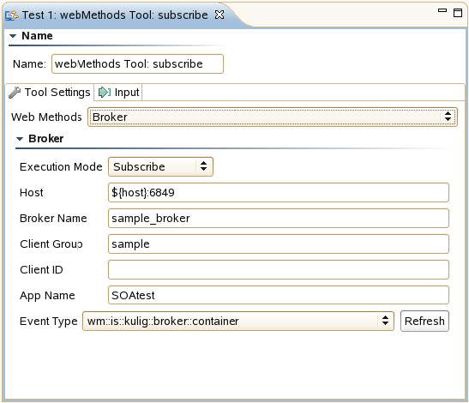Maximize the editor panel
This screenshot has width=469, height=403.
(x=458, y=13)
